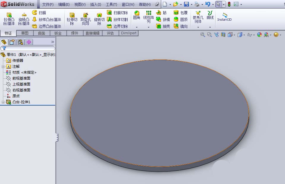Choose the 扫描 sweep tool
This screenshot has height=184, width=285.
pyautogui.click(x=39, y=13)
